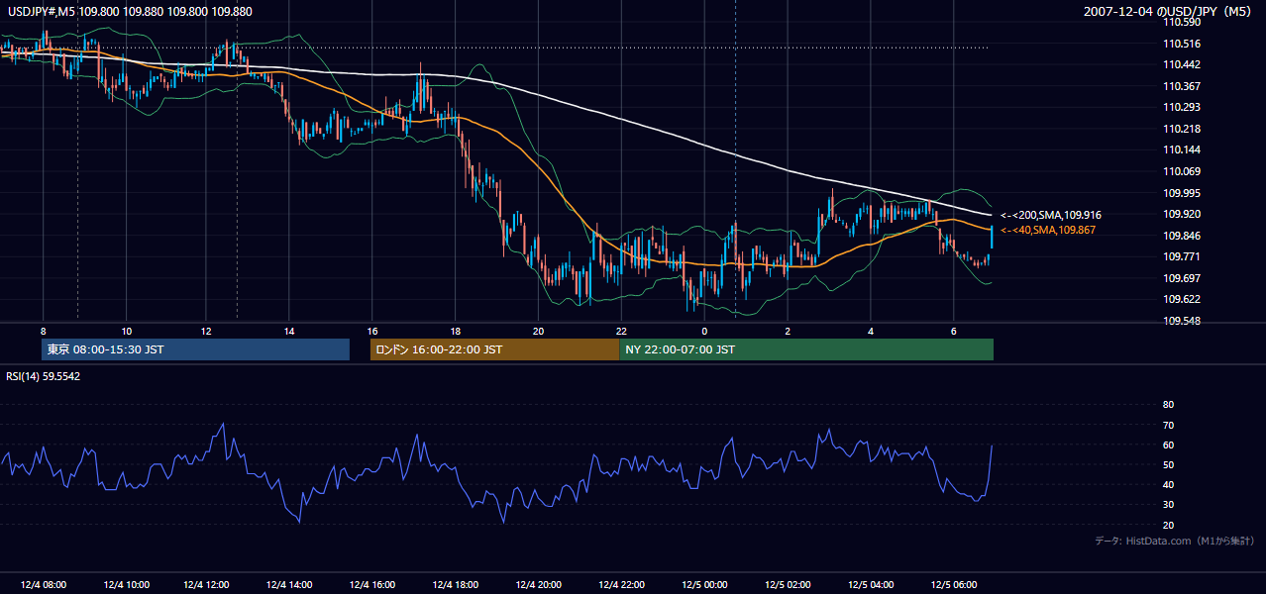Click RSI axis level 70
This screenshot has height=594, width=1266.
click(x=1169, y=425)
